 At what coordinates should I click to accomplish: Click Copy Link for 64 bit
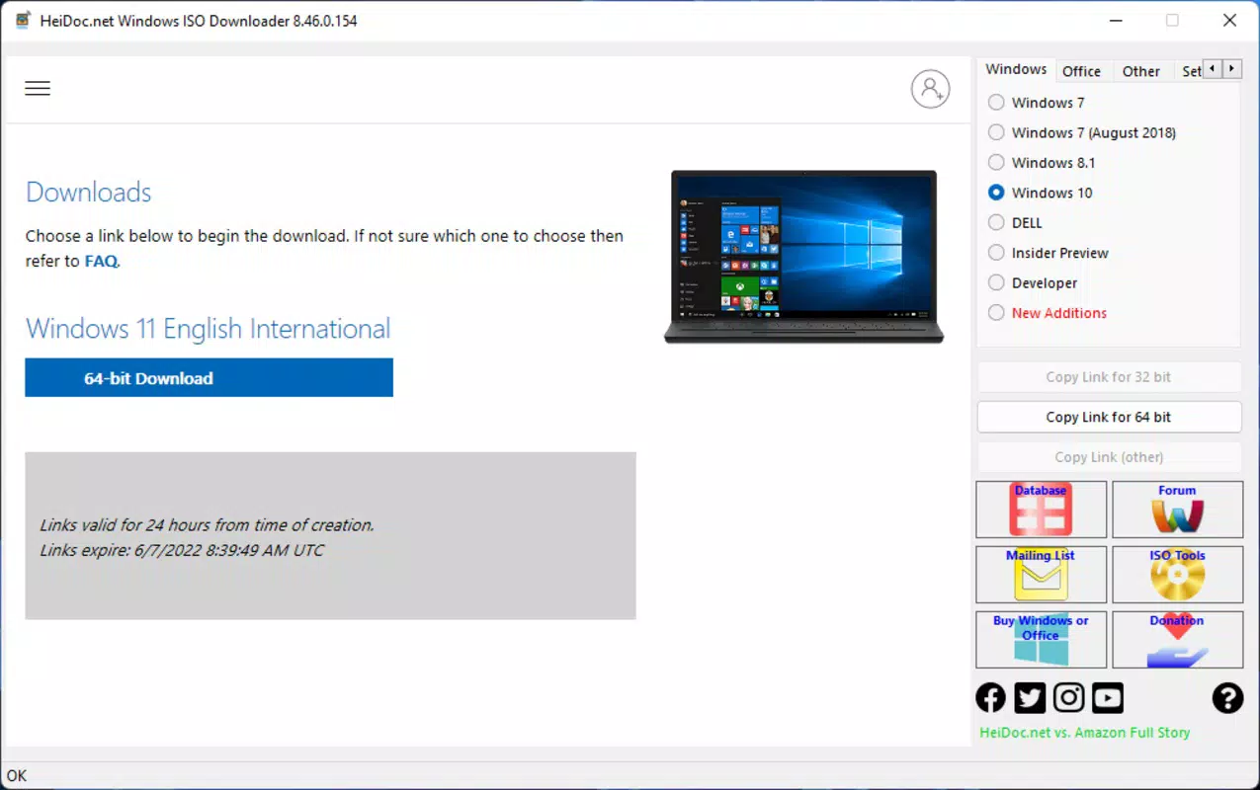[1109, 417]
